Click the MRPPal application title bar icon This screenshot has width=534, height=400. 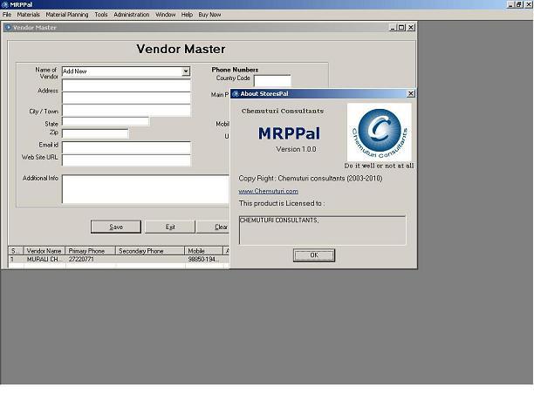pos(4,4)
